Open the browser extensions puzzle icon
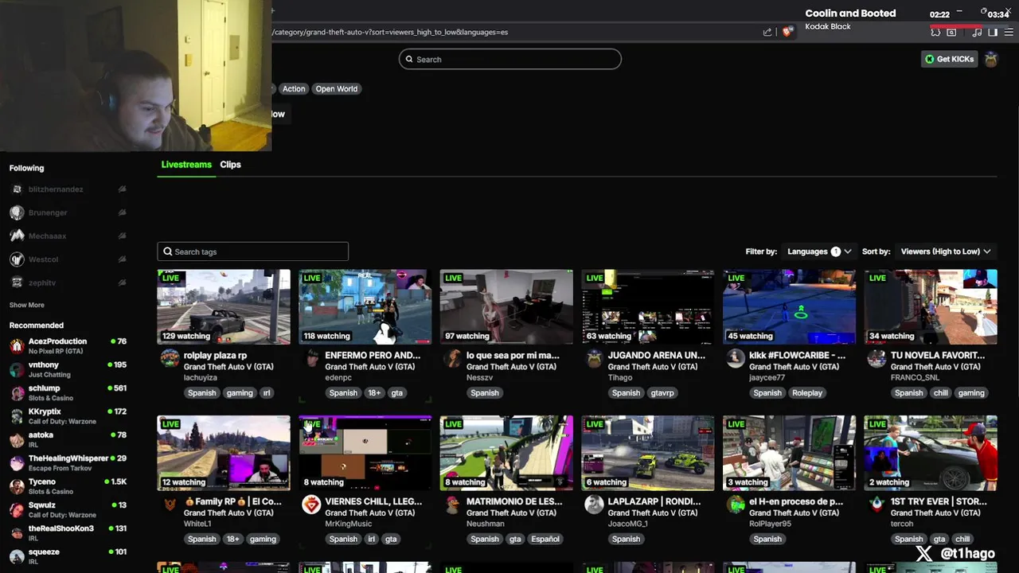This screenshot has height=573, width=1019. point(935,32)
